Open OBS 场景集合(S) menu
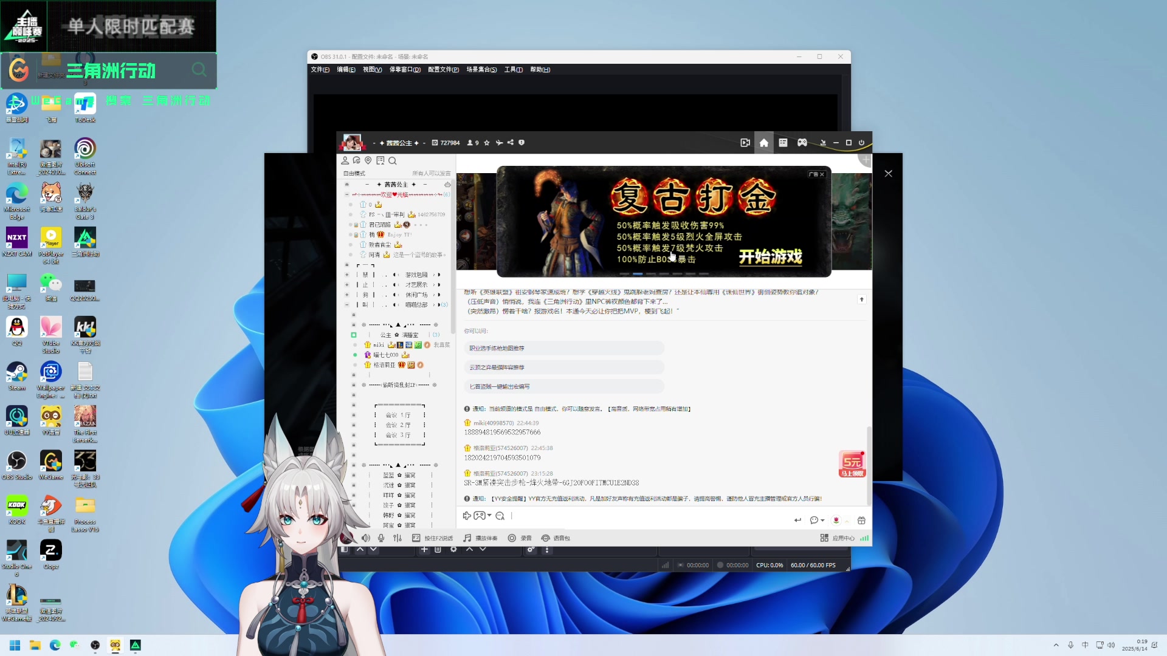The image size is (1167, 656). [481, 70]
